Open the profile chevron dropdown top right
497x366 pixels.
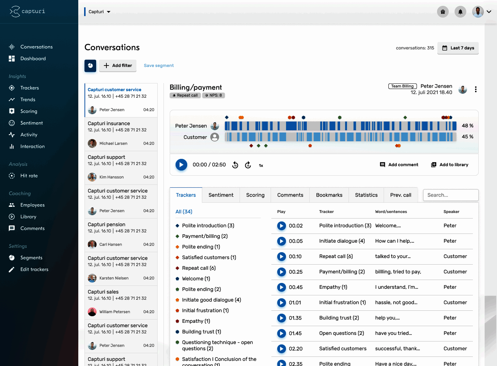489,11
